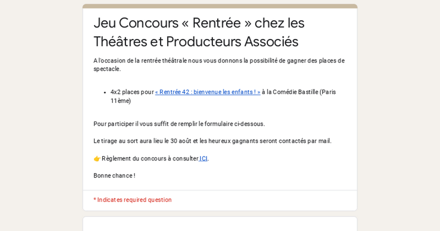The height and width of the screenshot is (231, 440).
Task: Open the « Rentrée 42 : bienvenue les enfants ! » link
Action: tap(208, 92)
